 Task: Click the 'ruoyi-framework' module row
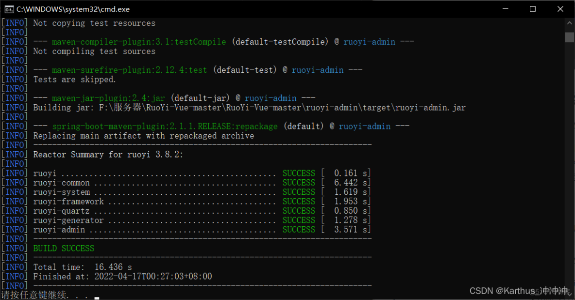pos(202,202)
